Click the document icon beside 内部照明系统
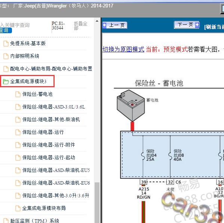This screenshot has height=223, width=224. click(x=6, y=56)
